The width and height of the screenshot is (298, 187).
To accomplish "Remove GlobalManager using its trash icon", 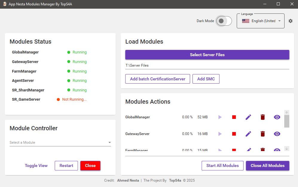I will 262,117.
